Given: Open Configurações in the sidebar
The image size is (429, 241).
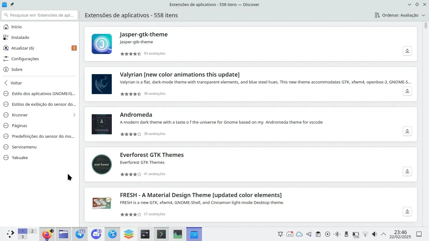Looking at the screenshot, I should [25, 59].
